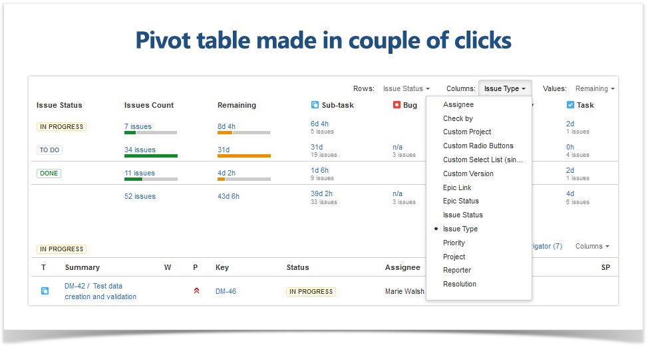This screenshot has width=652, height=349.
Task: Sort by the Summary column header
Action: (82, 267)
